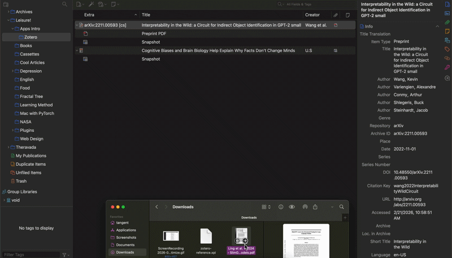Click the Attachments paperclip icon in side navigation
The image size is (452, 258).
[447, 23]
